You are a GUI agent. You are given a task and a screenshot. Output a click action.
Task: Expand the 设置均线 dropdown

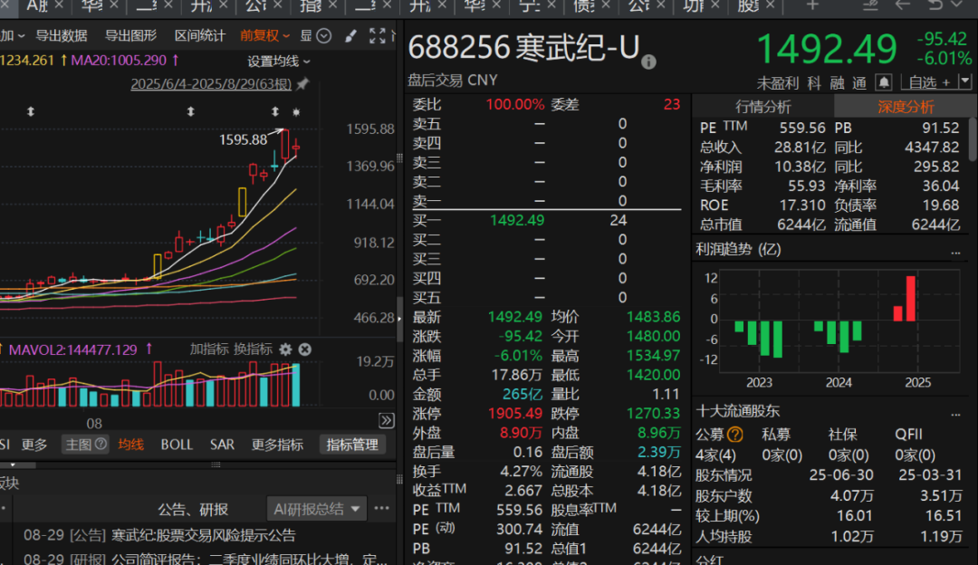[279, 62]
